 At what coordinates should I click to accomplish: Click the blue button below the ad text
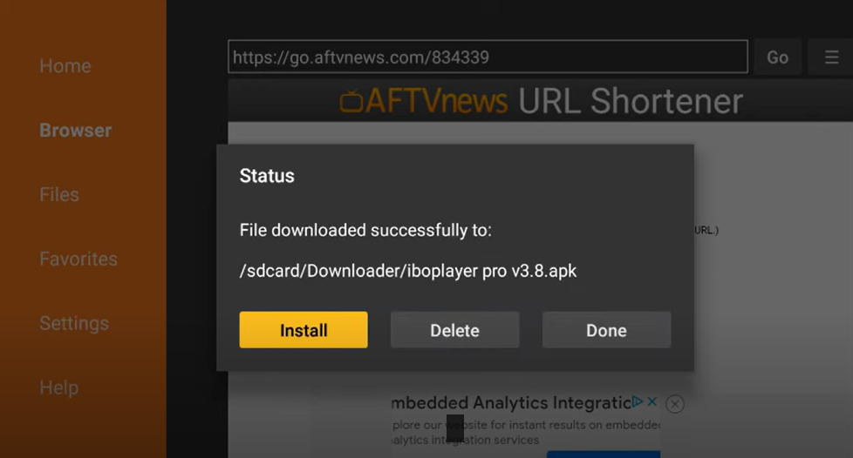click(x=604, y=455)
